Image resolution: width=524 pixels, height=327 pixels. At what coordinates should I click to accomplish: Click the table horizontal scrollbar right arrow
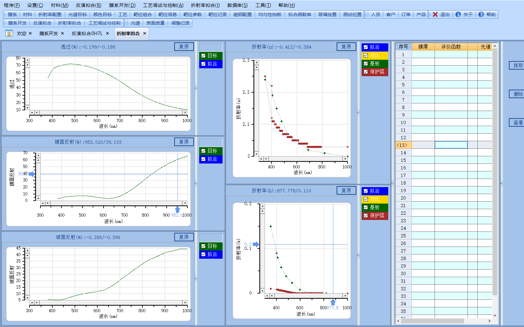tap(489, 321)
